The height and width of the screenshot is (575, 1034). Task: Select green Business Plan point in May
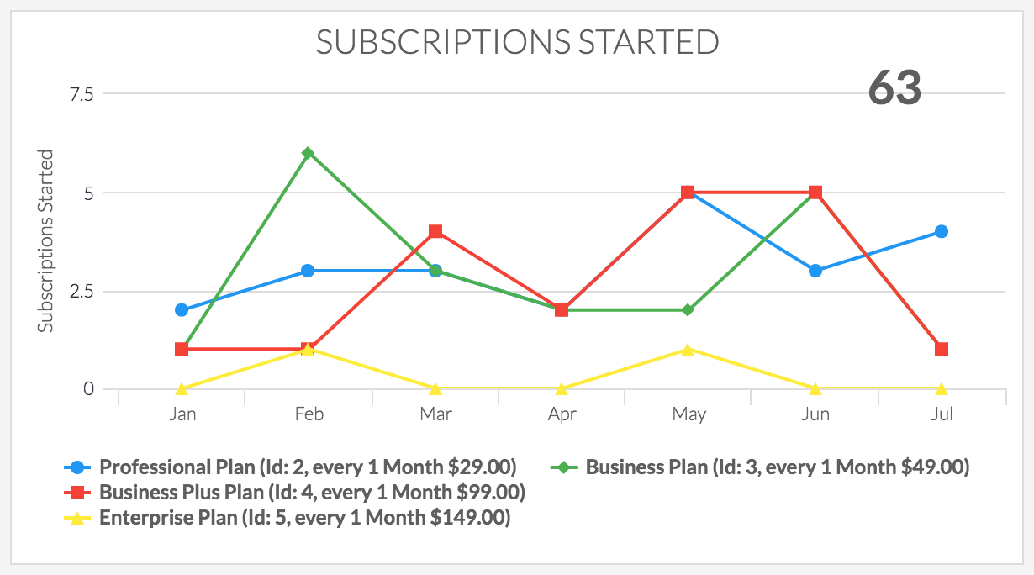tap(688, 309)
